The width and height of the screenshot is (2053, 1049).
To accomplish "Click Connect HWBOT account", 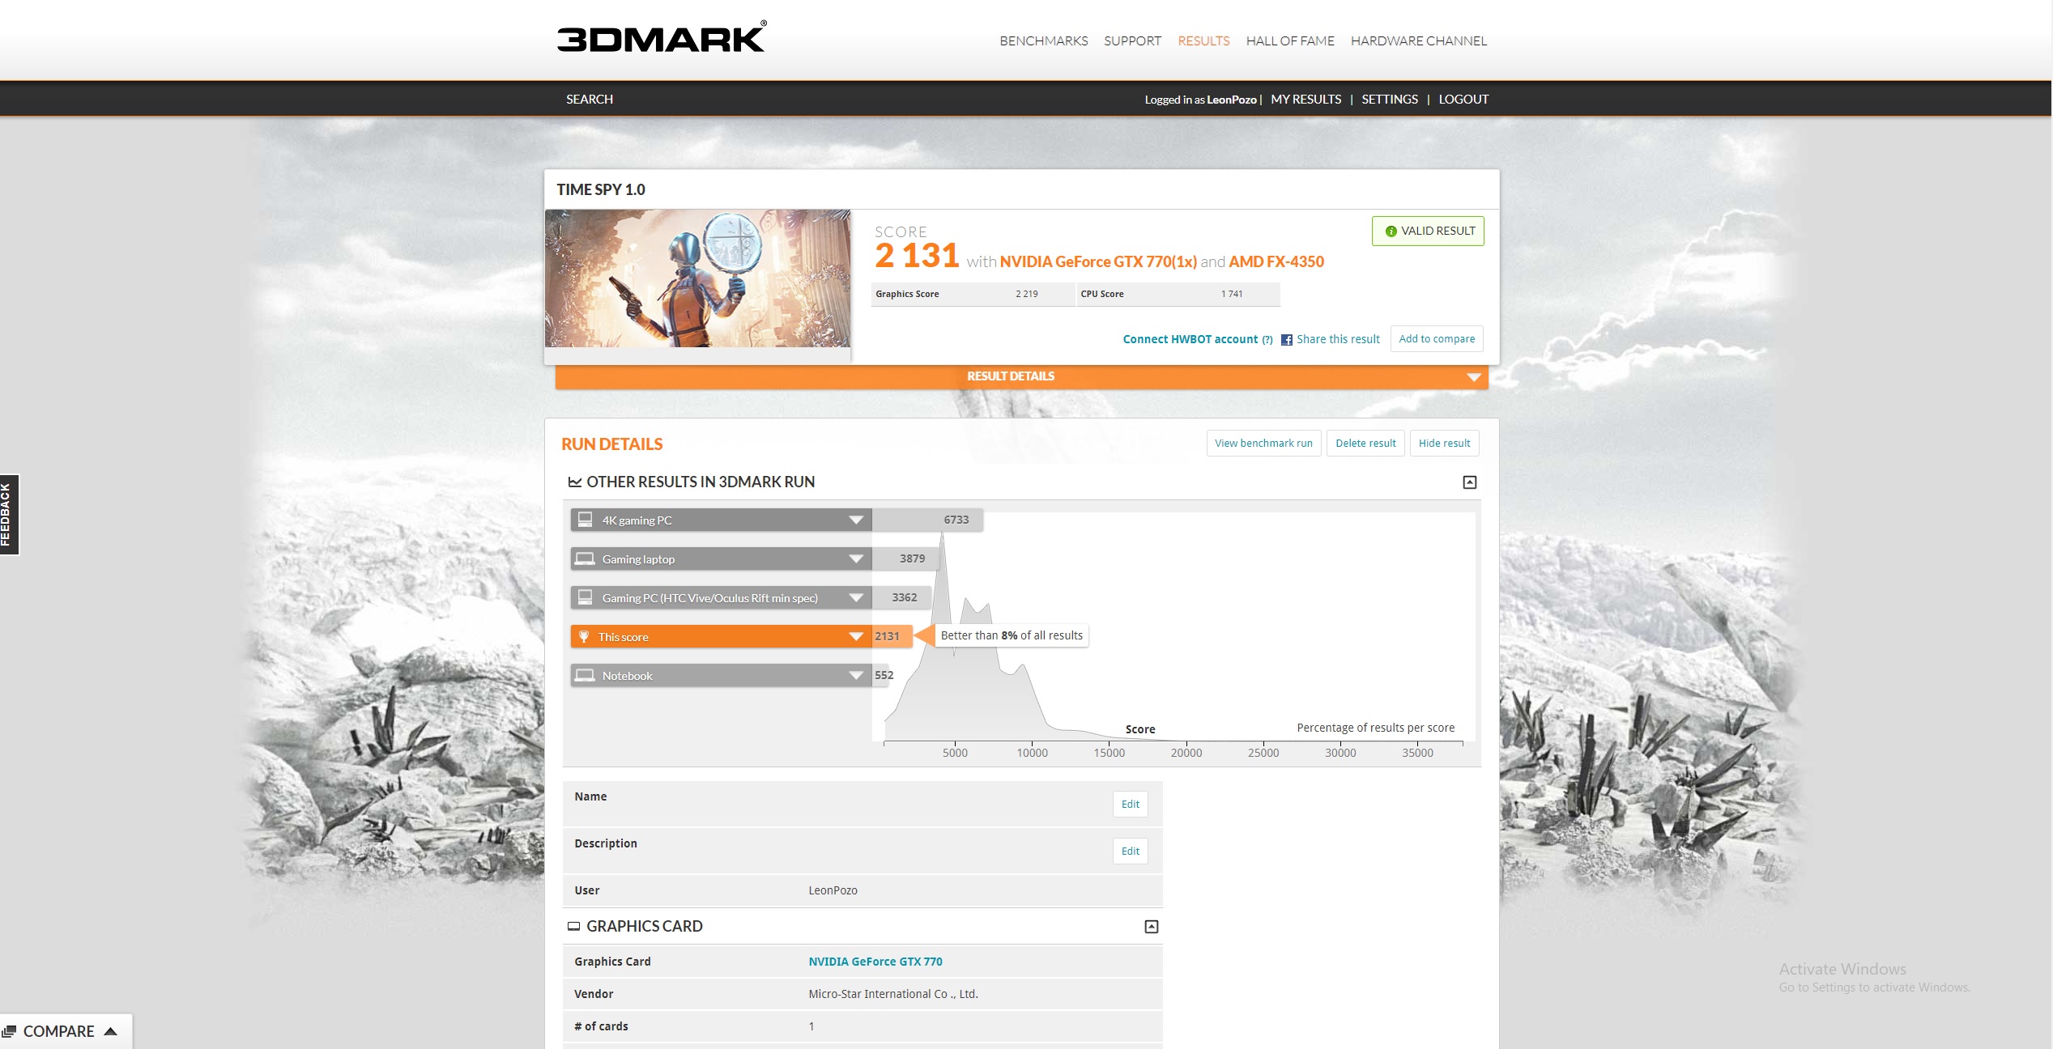I will pos(1190,339).
